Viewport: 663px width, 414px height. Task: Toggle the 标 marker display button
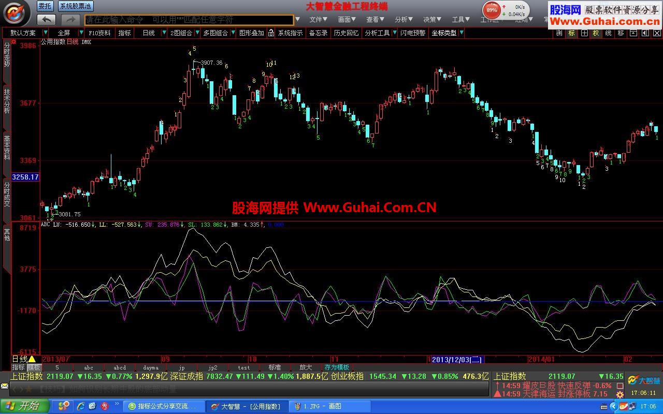coord(571,33)
